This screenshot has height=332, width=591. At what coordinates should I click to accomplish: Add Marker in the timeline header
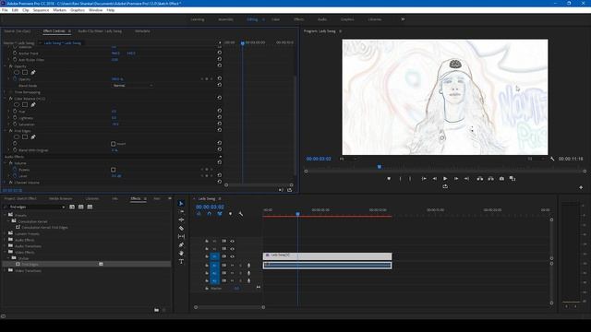[230, 214]
